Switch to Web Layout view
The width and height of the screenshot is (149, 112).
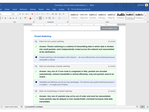(x=148, y=107)
